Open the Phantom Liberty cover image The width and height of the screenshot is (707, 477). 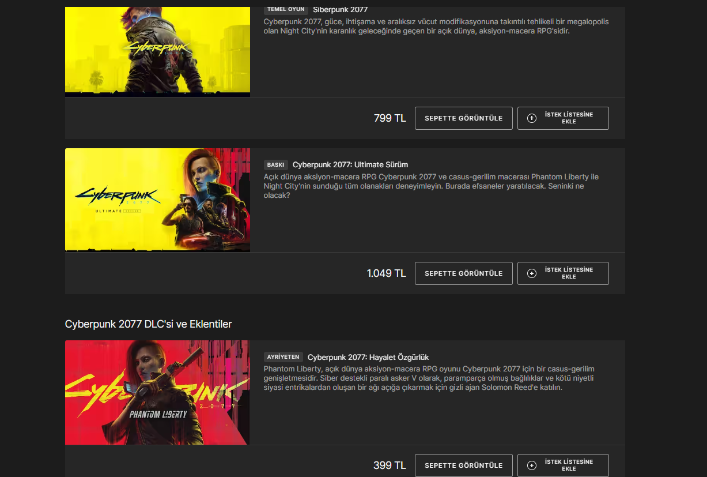pos(157,392)
